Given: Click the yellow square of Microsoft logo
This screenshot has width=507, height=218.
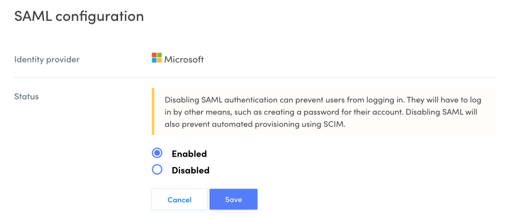Looking at the screenshot, I should [159, 60].
